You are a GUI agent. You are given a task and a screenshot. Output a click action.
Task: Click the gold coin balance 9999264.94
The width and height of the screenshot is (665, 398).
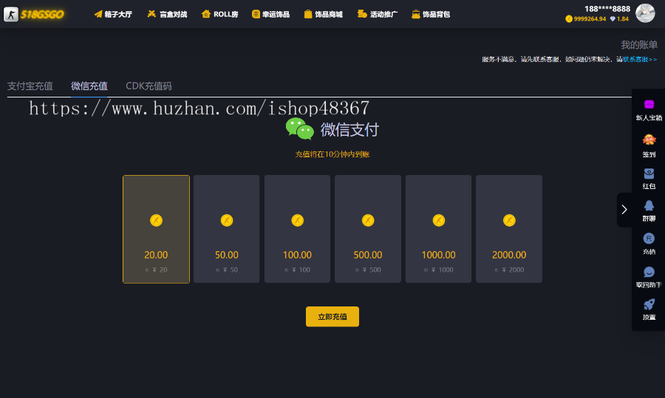(585, 18)
